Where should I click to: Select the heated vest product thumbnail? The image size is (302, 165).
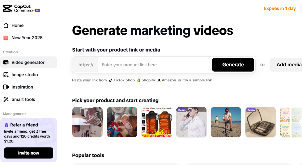click(157, 122)
